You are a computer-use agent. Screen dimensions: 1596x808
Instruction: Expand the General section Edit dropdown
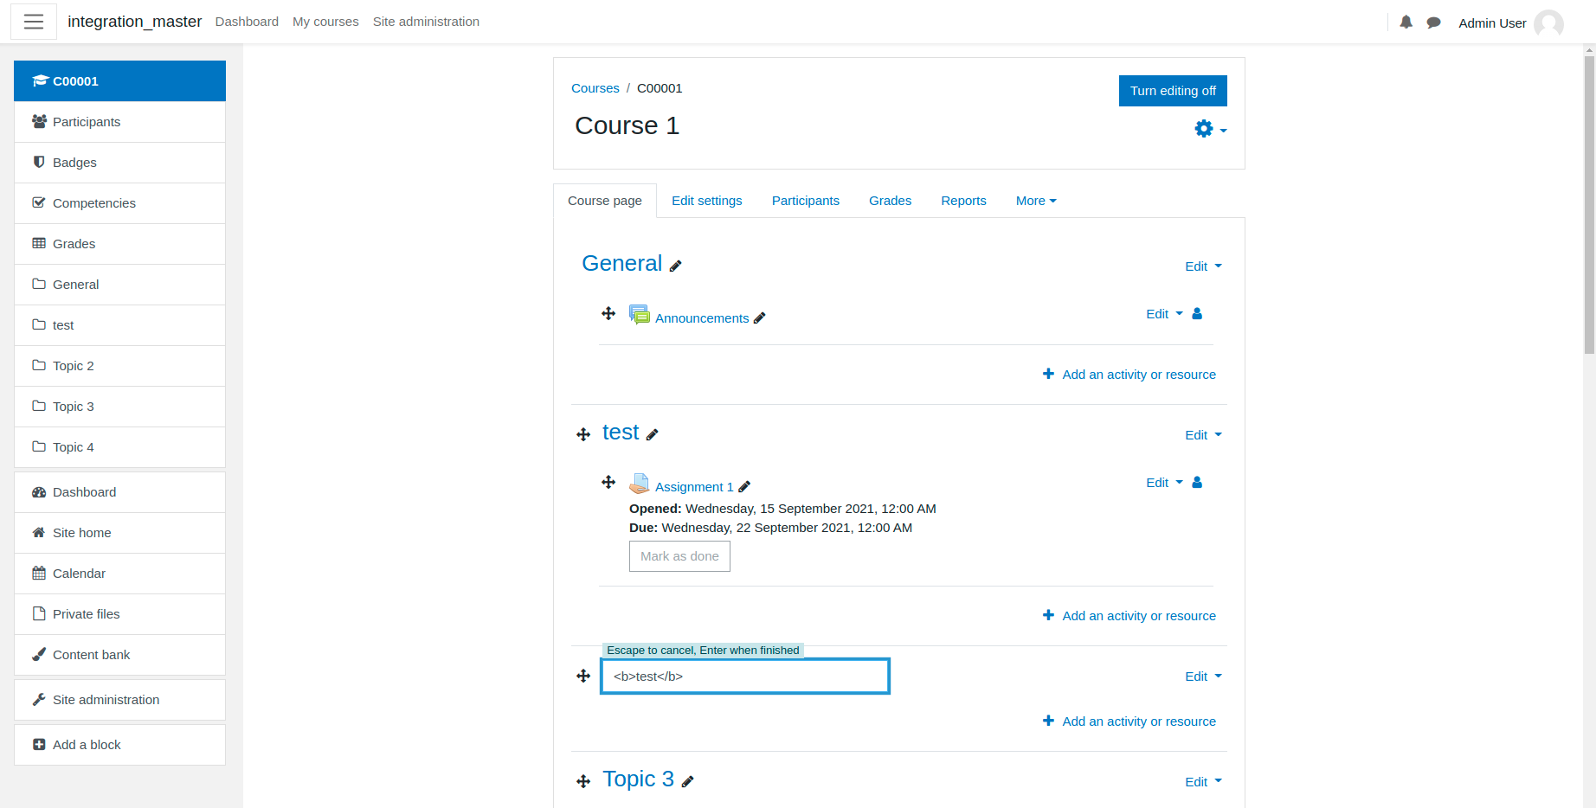tap(1203, 266)
